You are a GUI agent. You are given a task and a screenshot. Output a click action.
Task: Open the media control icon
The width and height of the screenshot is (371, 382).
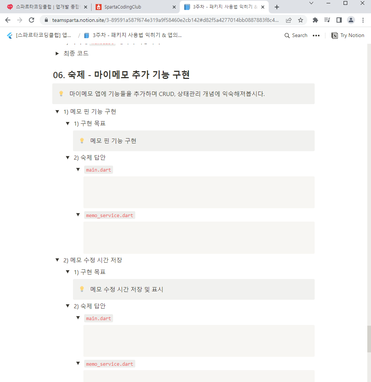tap(327, 20)
